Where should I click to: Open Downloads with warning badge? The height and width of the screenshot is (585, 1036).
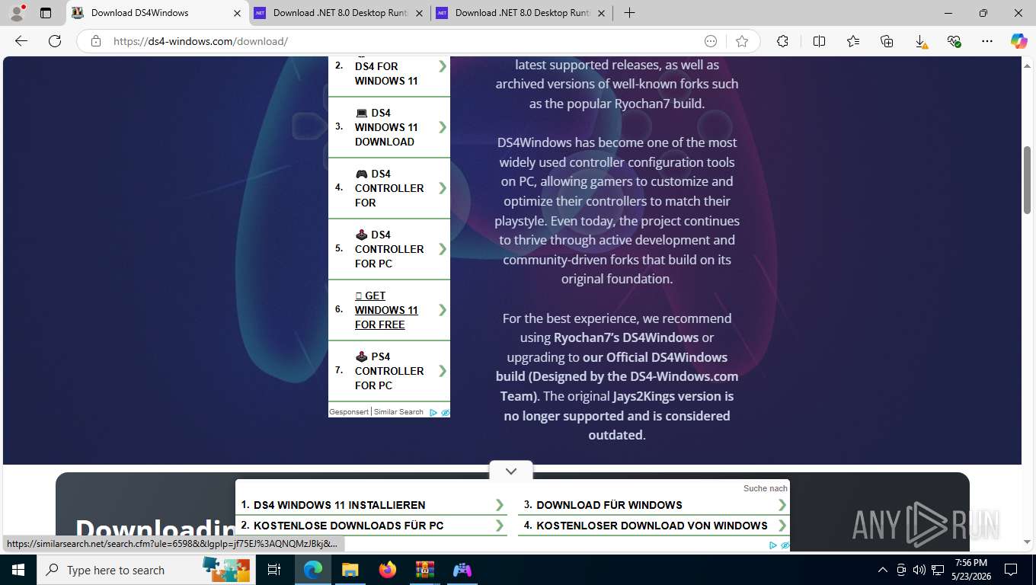(920, 42)
